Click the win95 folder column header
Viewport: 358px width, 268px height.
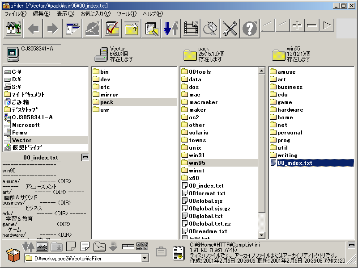(291, 54)
